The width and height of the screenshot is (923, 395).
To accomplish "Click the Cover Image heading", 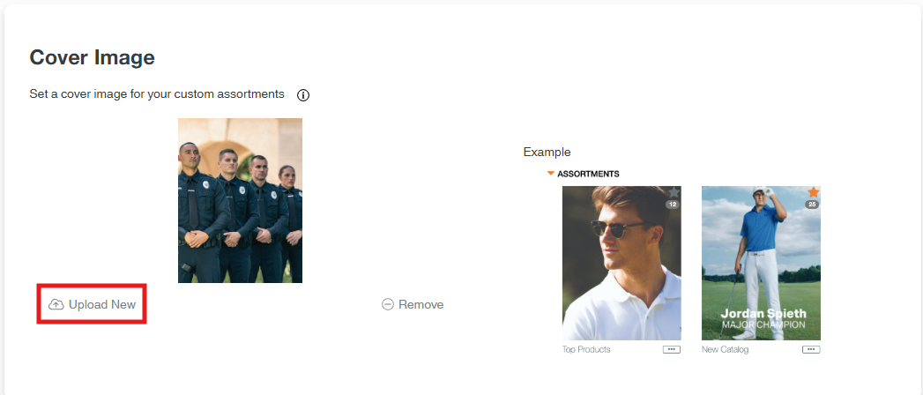I will (x=93, y=58).
